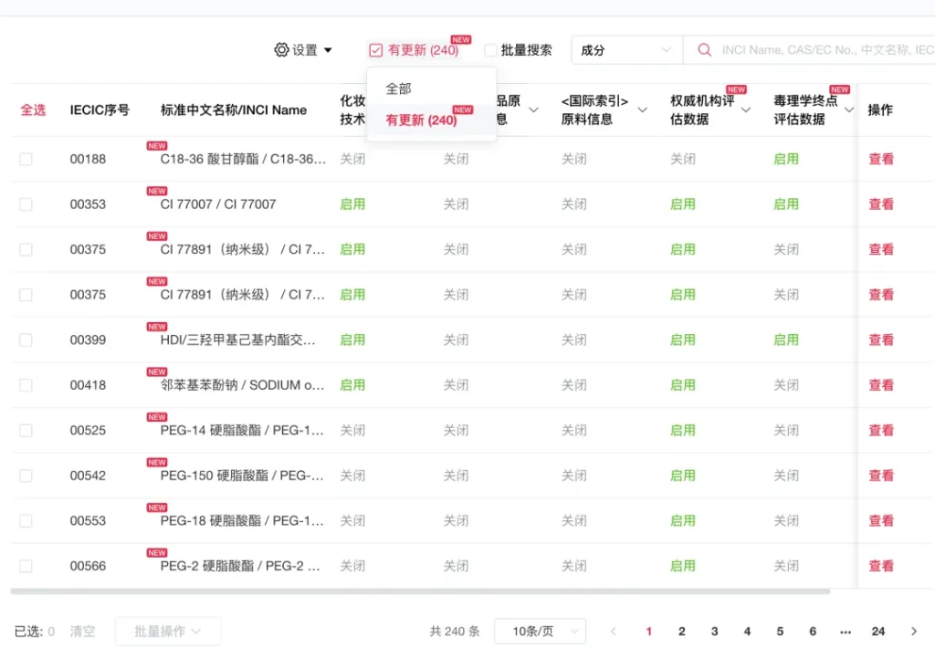Toggle the 有更新 (240) checkbox
The width and height of the screenshot is (935, 658).
(x=376, y=50)
